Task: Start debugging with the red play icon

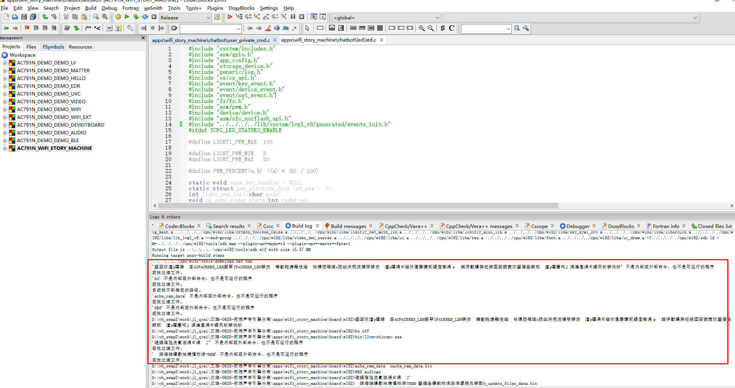Action: click(230, 17)
